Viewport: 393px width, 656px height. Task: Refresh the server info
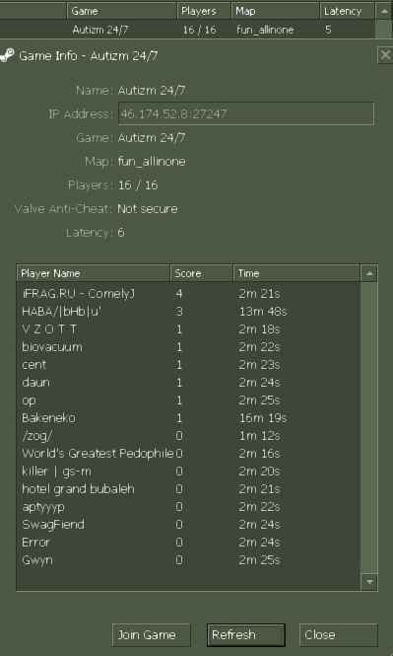[246, 635]
